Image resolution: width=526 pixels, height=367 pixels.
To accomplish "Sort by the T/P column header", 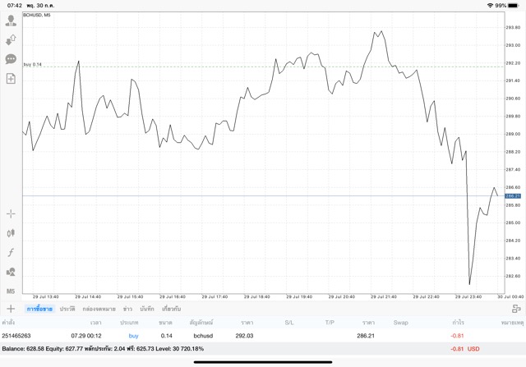I will point(330,323).
